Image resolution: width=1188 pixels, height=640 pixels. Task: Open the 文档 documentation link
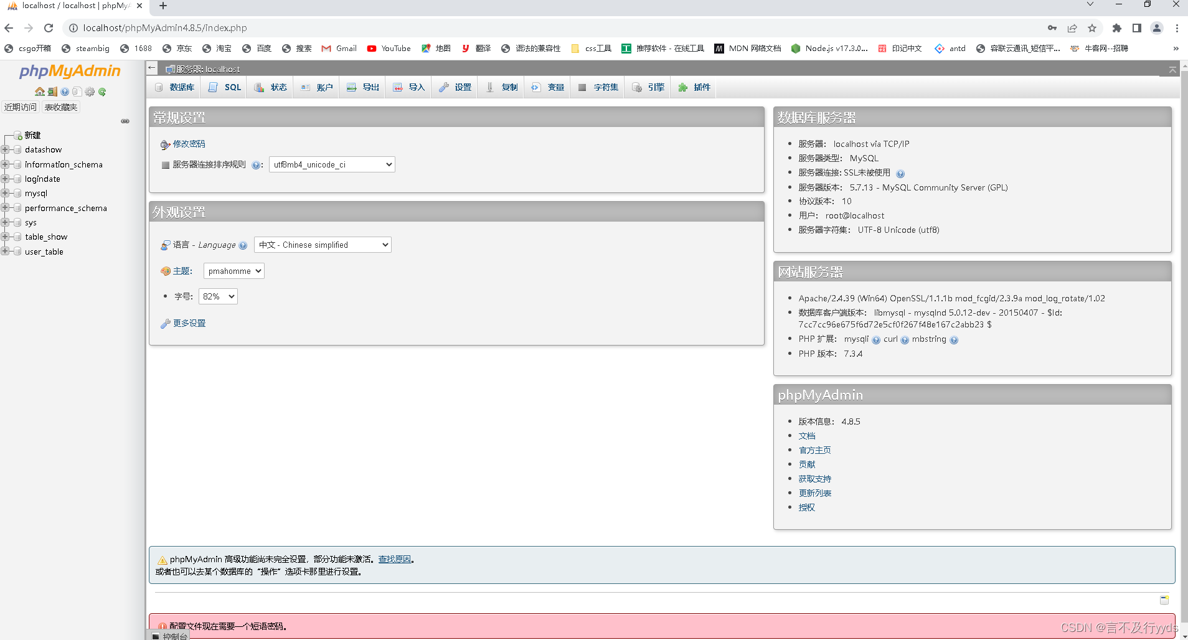[x=807, y=436]
